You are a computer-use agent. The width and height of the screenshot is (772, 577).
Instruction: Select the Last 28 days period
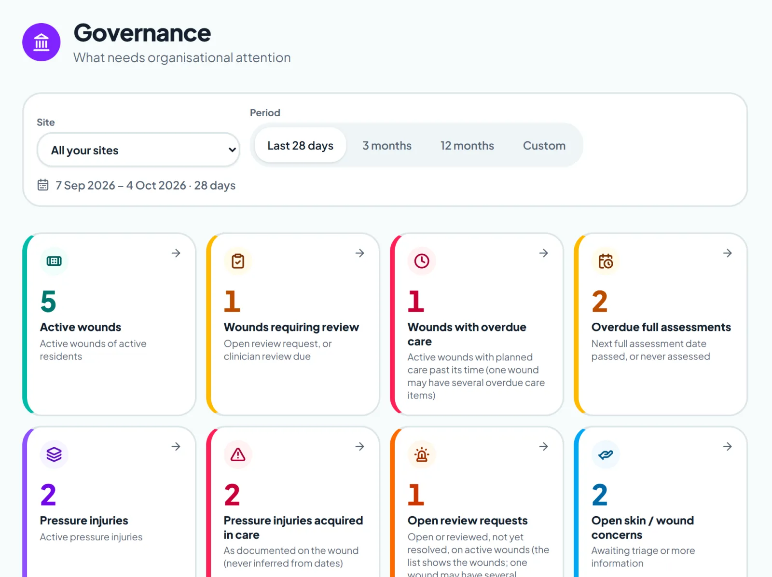300,145
